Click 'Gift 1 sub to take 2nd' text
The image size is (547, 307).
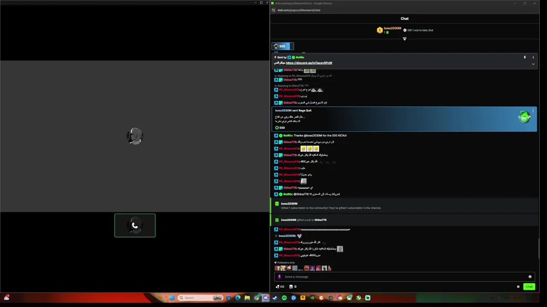(420, 30)
